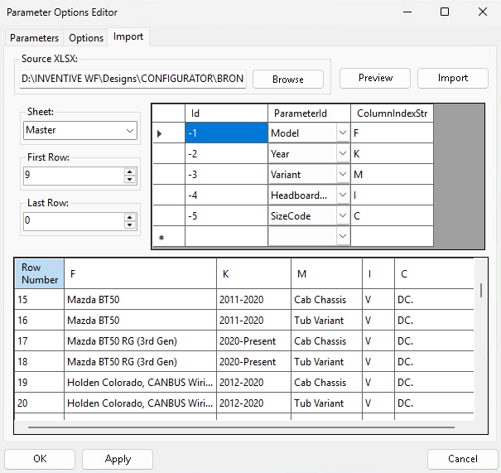
Task: Click the Source XLSX path field
Action: 133,79
